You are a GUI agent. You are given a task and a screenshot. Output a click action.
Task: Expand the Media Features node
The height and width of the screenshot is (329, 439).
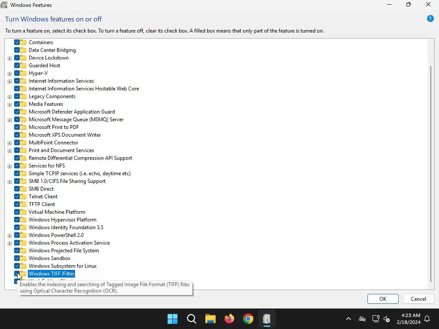click(x=9, y=105)
